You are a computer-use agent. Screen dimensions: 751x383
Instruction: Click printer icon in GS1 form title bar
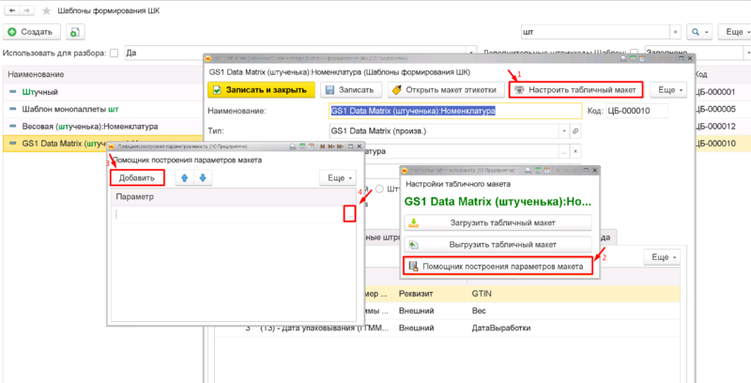coord(623,58)
